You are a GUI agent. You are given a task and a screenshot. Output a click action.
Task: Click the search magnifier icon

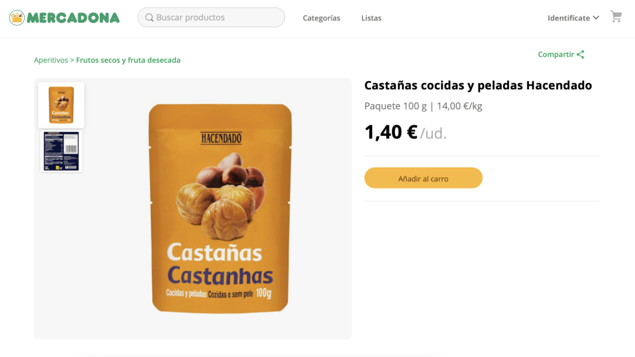149,18
